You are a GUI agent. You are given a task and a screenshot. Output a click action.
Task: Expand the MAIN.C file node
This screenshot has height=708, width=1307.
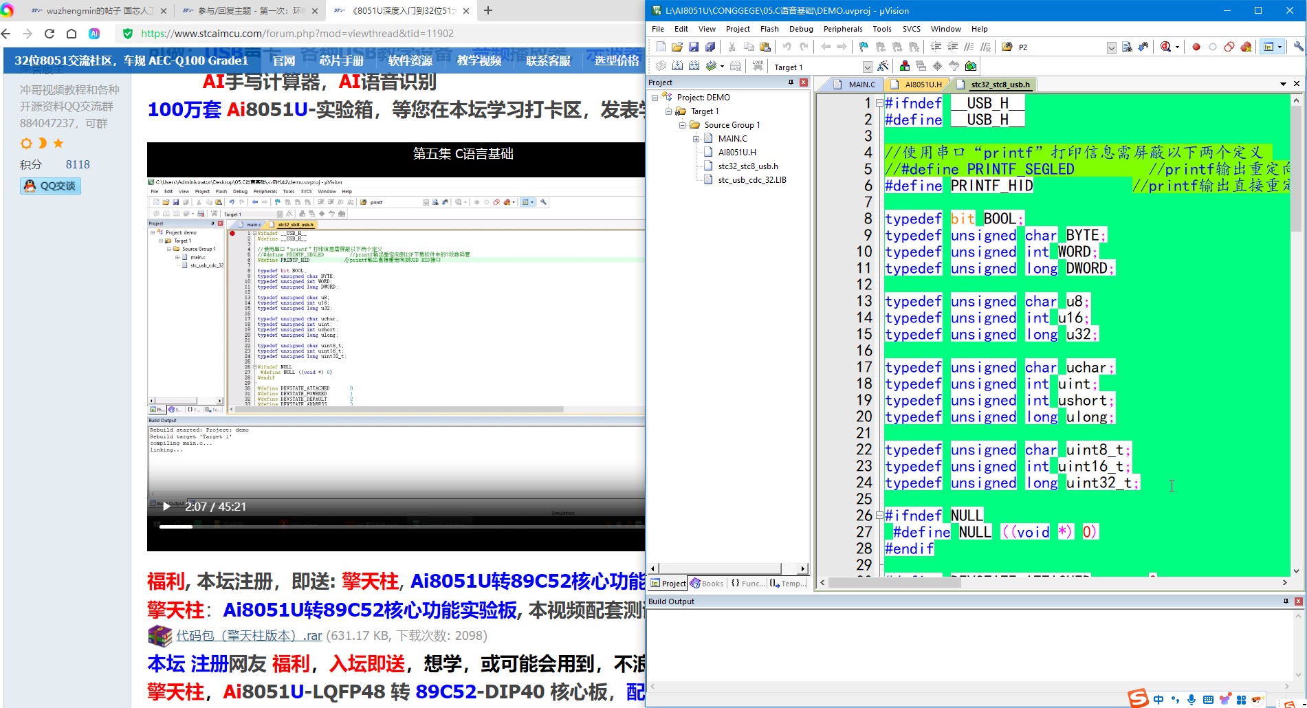pyautogui.click(x=696, y=139)
